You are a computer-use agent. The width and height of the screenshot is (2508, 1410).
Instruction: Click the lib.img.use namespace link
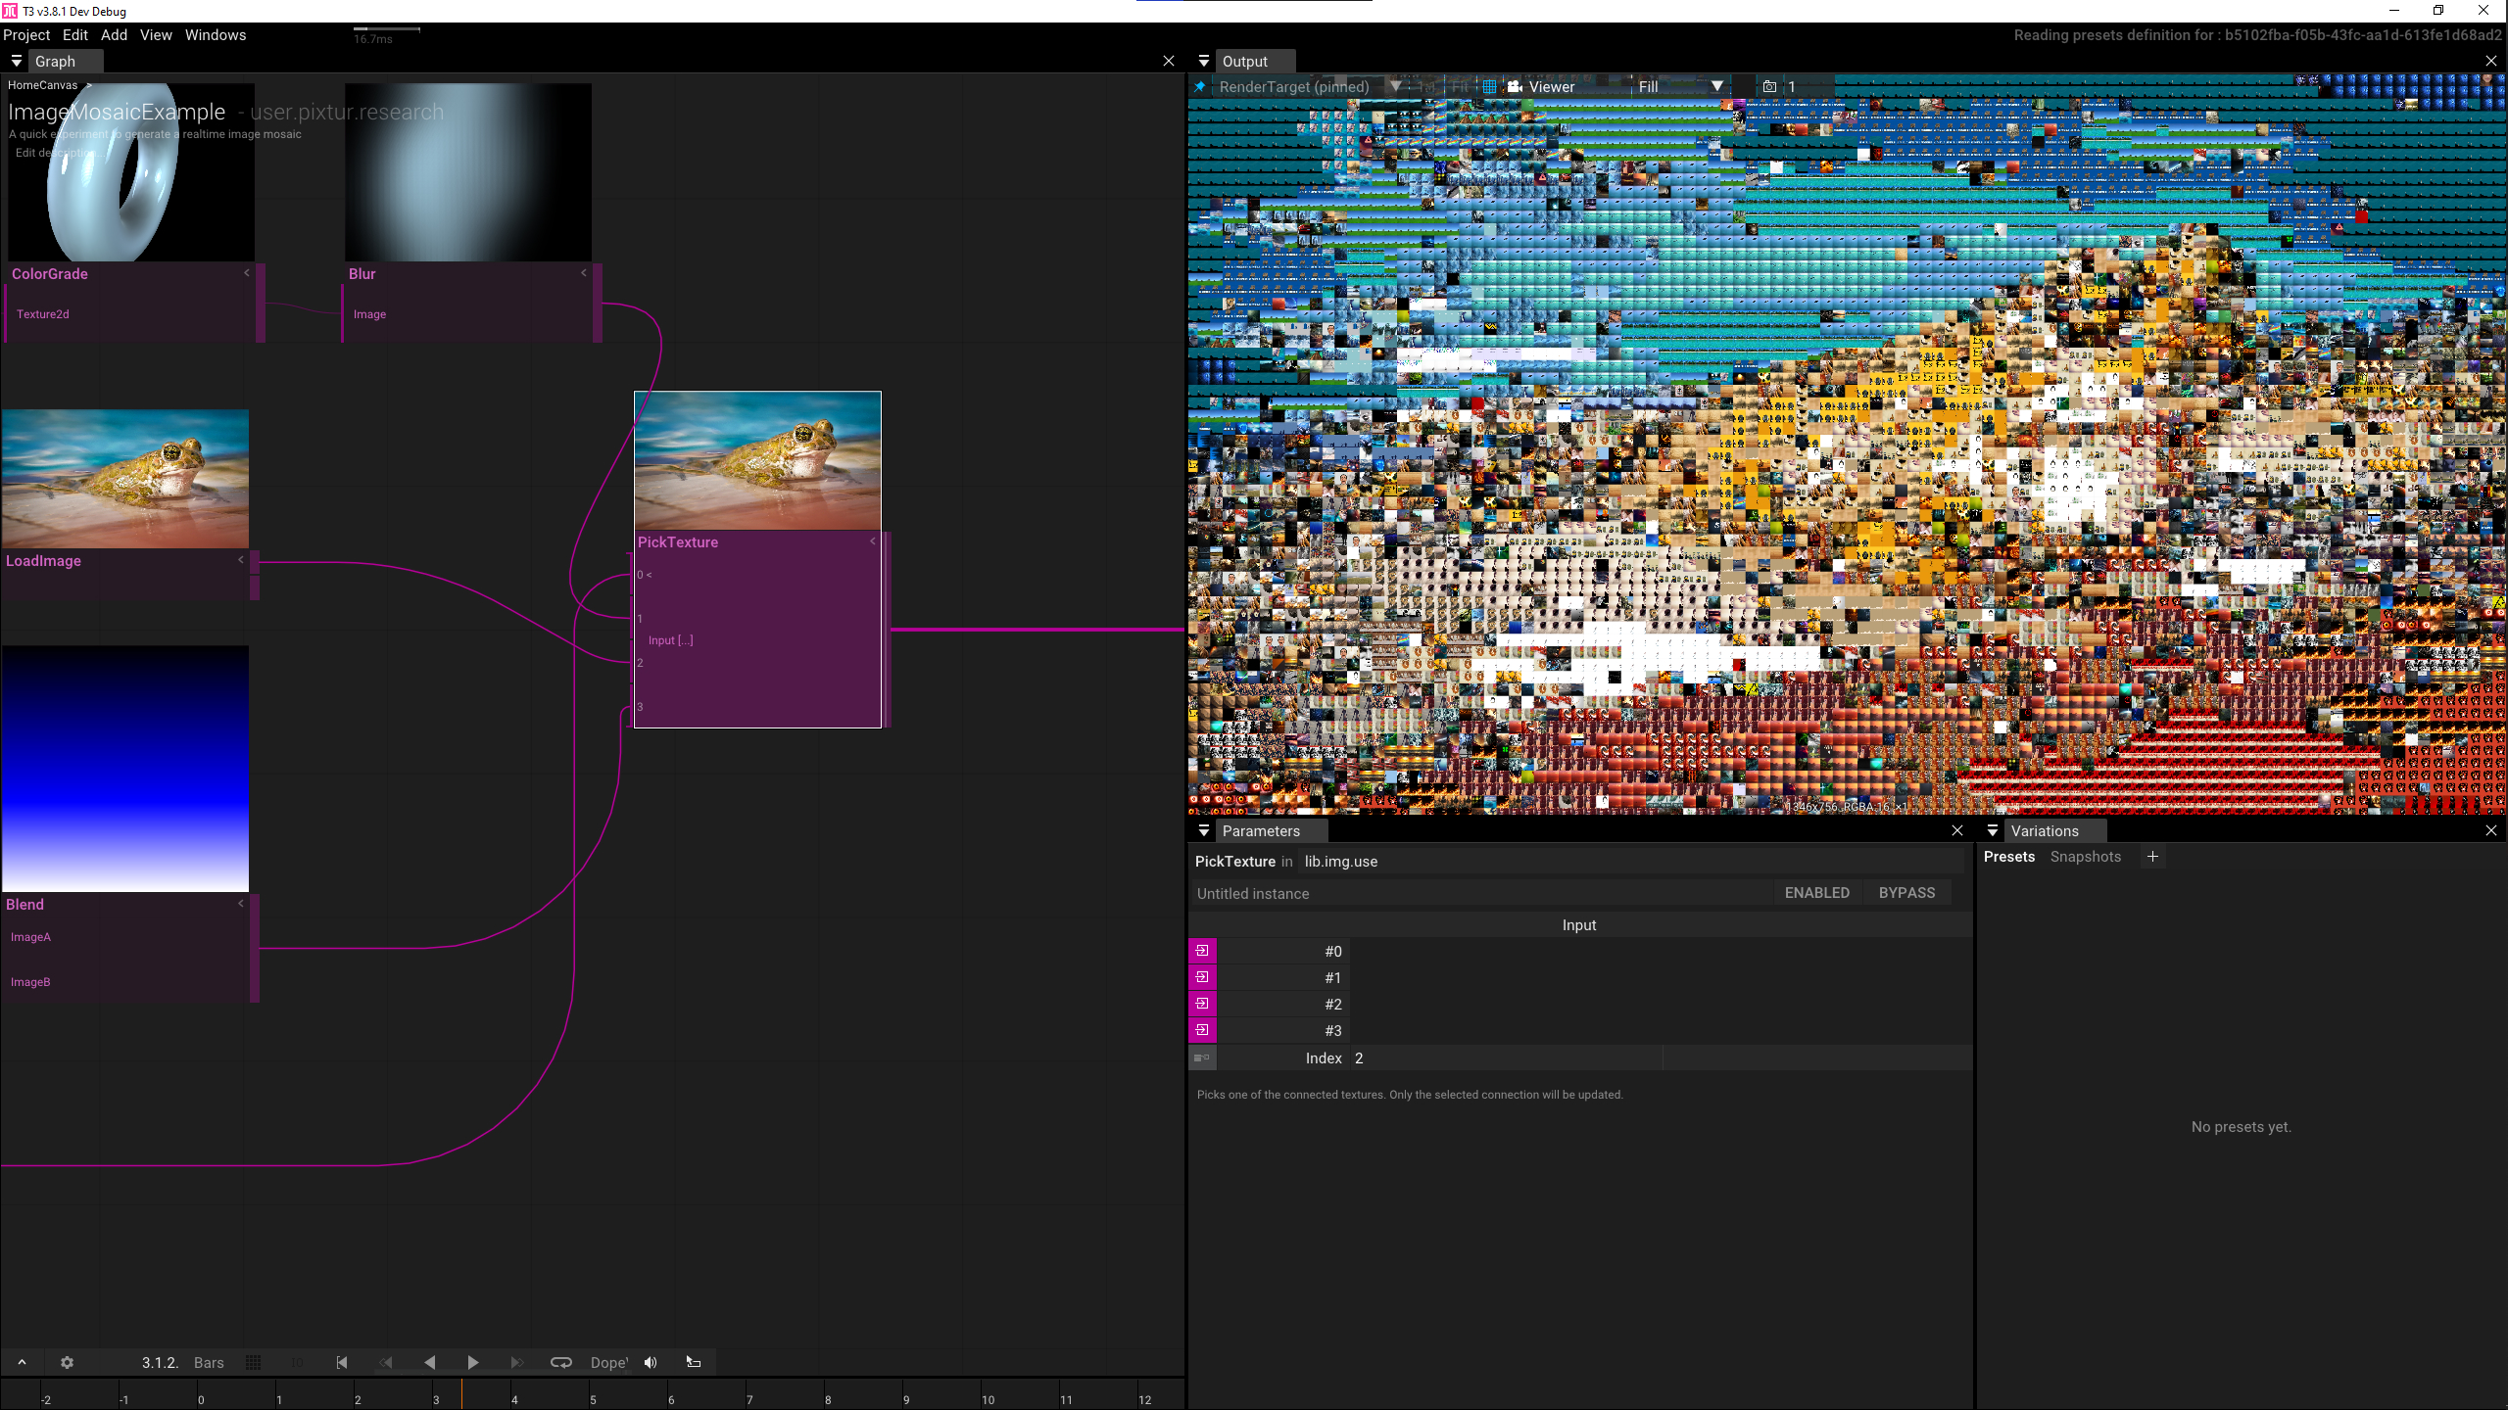[1340, 862]
